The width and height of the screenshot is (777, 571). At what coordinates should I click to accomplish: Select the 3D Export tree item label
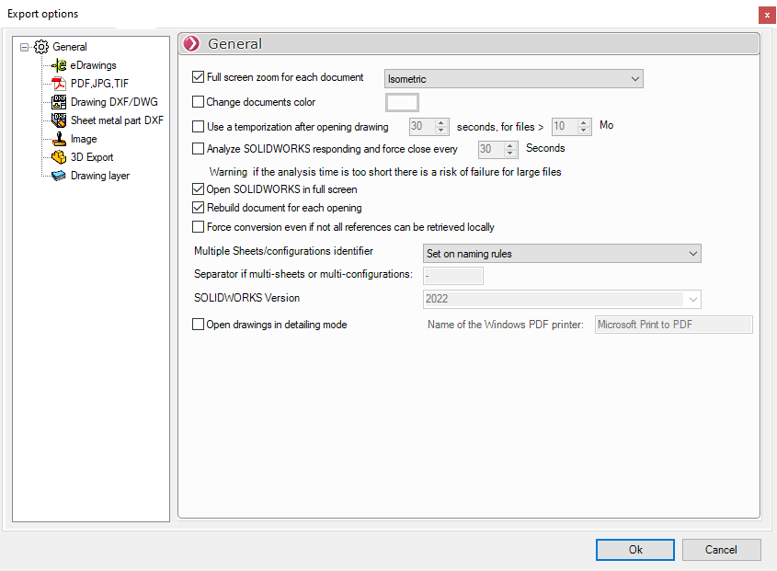92,157
